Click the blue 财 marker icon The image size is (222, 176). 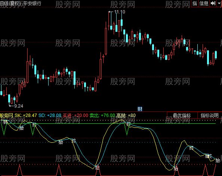point(140,109)
